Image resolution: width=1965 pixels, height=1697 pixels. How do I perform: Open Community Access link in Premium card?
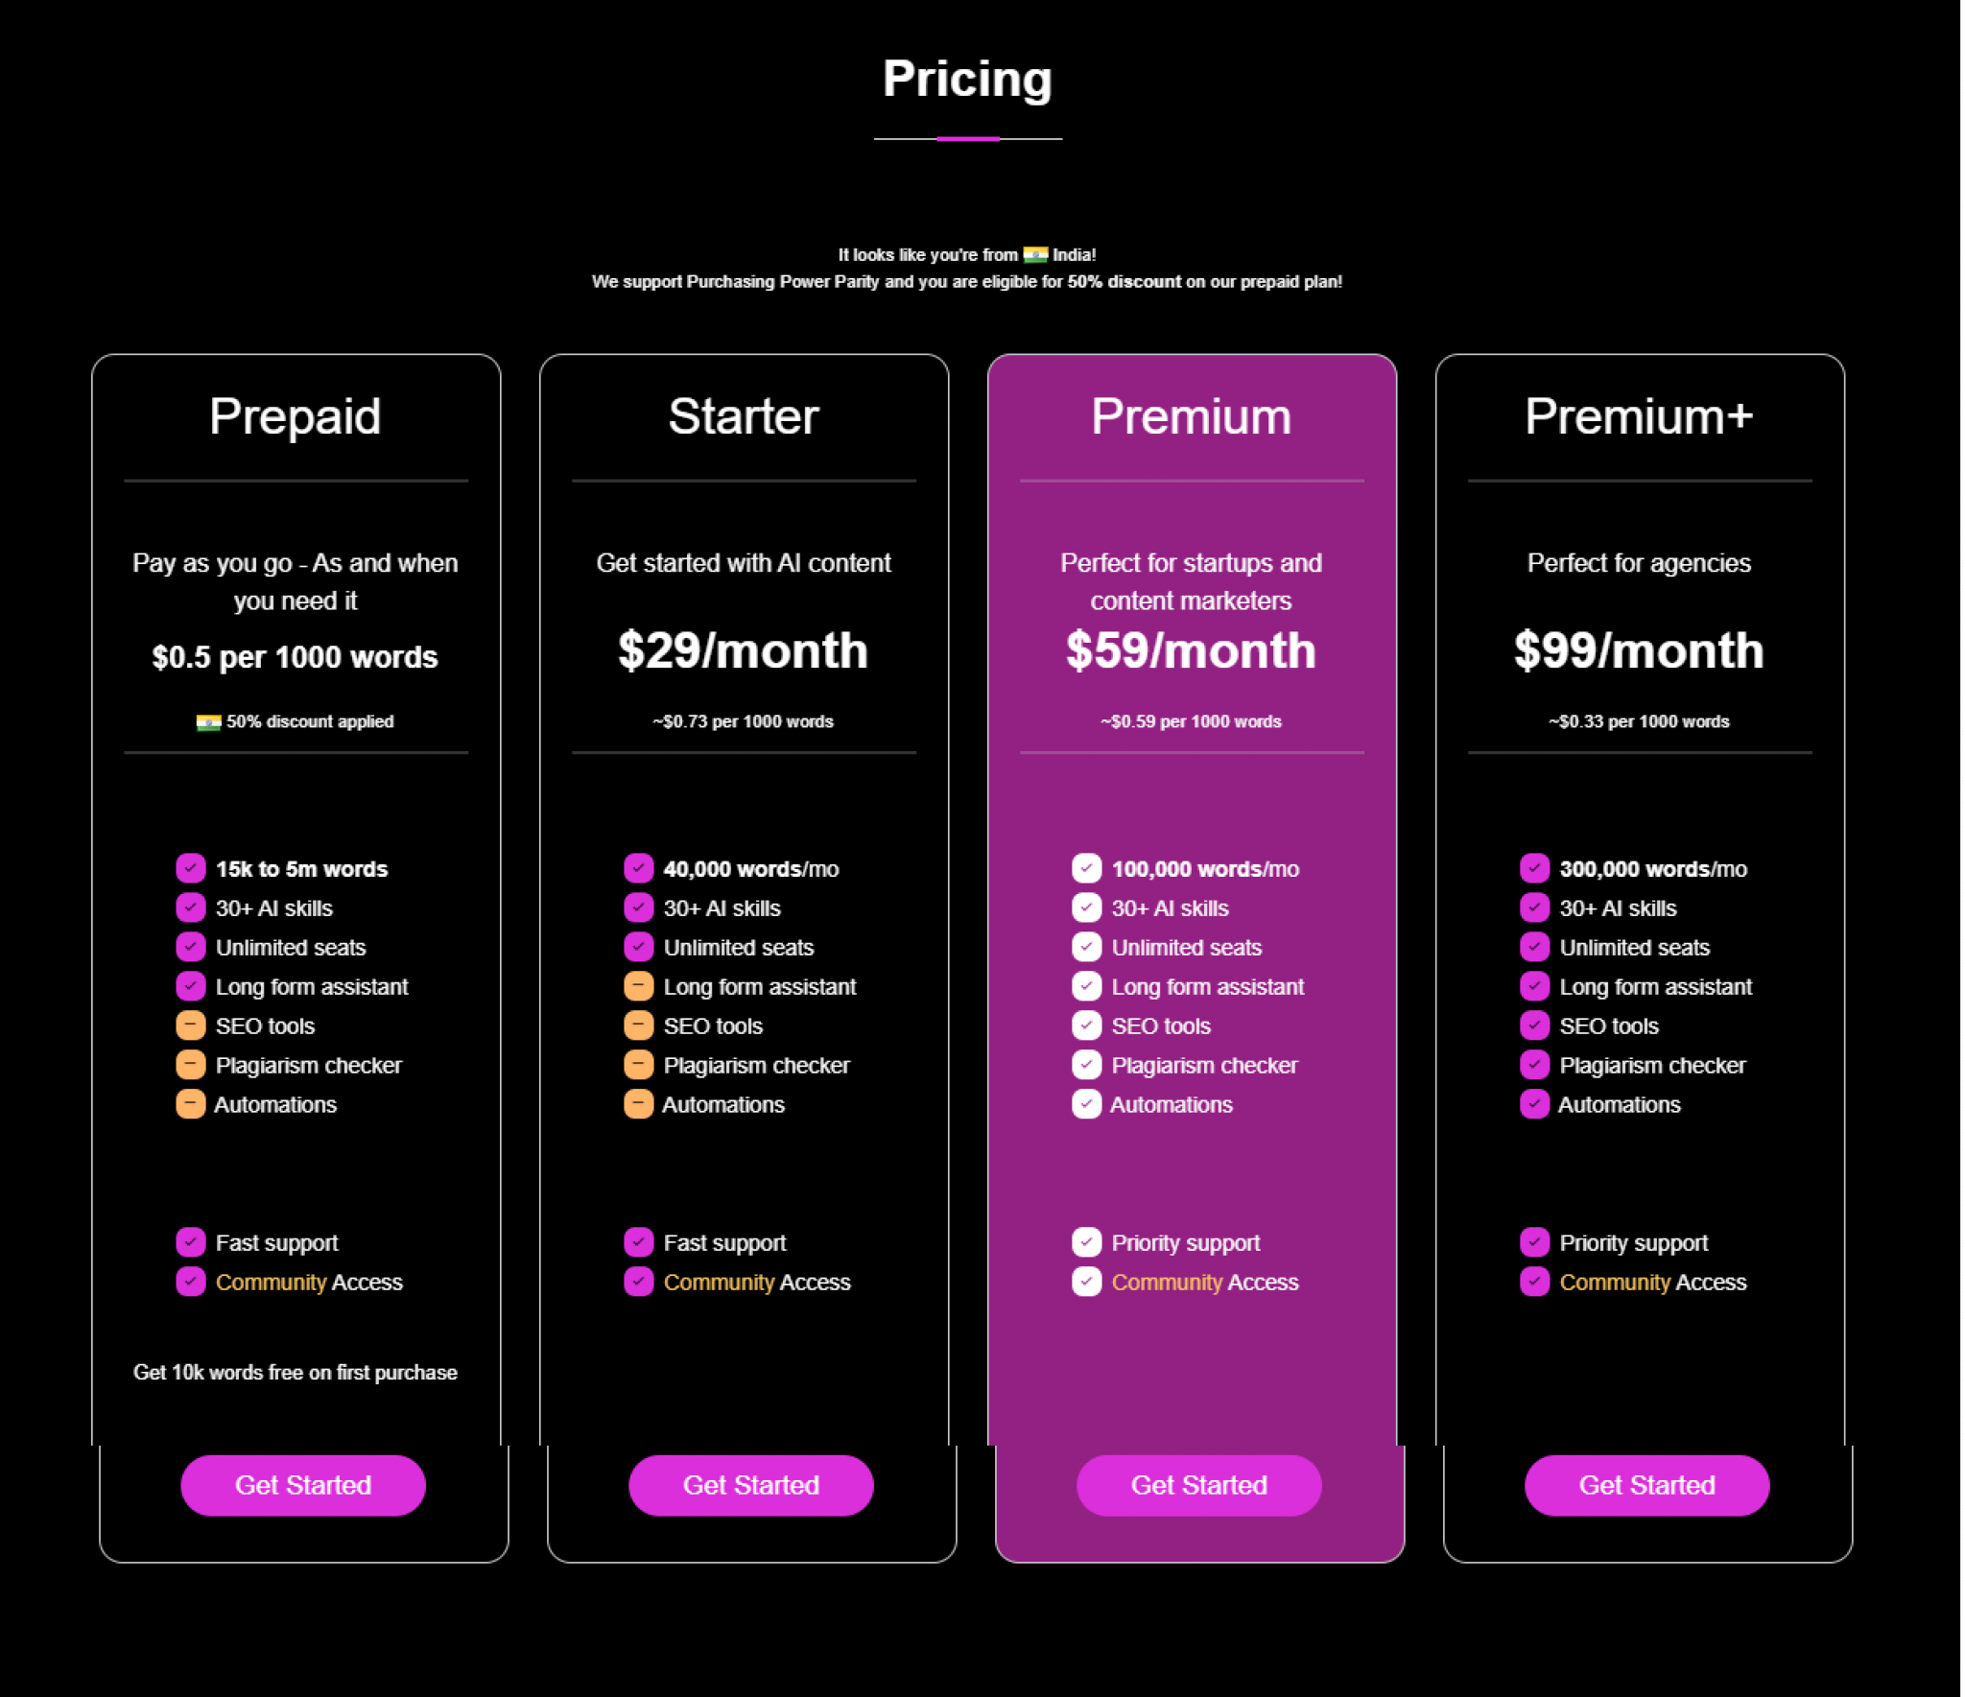pyautogui.click(x=1205, y=1283)
